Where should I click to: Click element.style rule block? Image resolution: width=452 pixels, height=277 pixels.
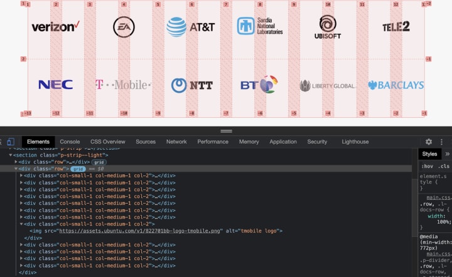point(433,182)
